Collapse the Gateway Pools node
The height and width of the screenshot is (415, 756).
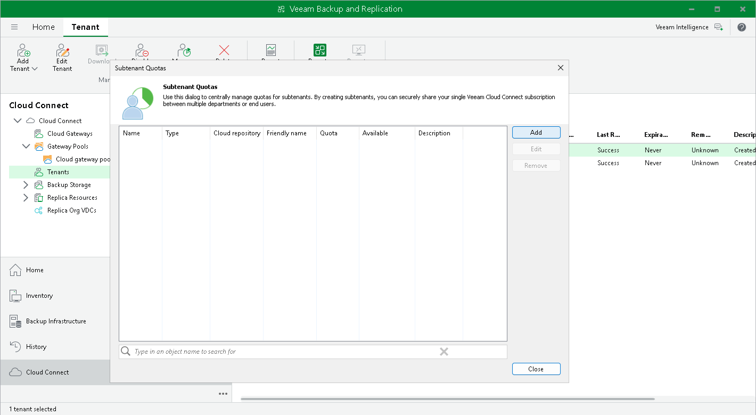26,147
